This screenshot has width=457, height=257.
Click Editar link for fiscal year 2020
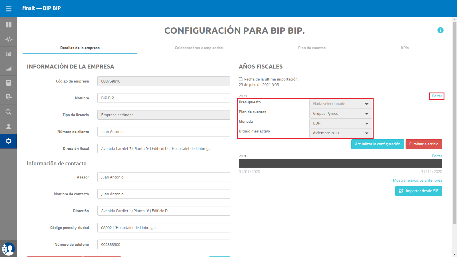pyautogui.click(x=437, y=156)
